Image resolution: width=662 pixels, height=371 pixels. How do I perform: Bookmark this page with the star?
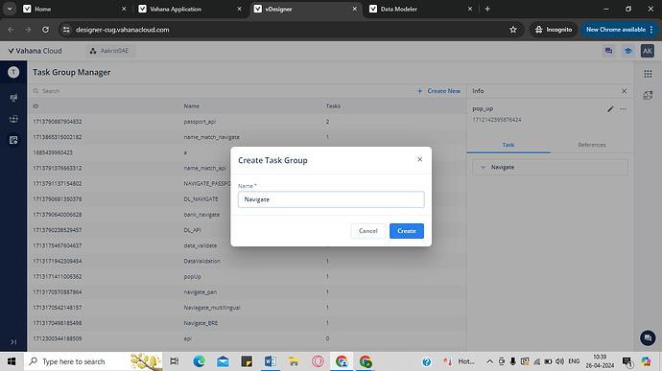(x=513, y=30)
